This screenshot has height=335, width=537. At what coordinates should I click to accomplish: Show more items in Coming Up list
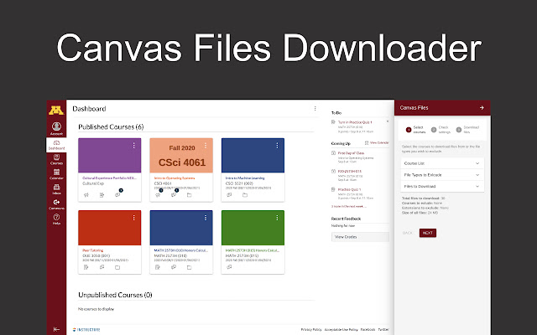(349, 207)
